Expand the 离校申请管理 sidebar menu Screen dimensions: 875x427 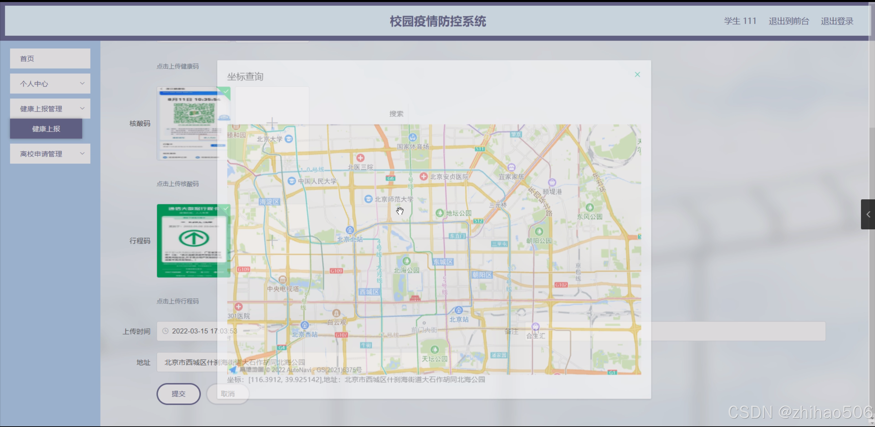(50, 154)
